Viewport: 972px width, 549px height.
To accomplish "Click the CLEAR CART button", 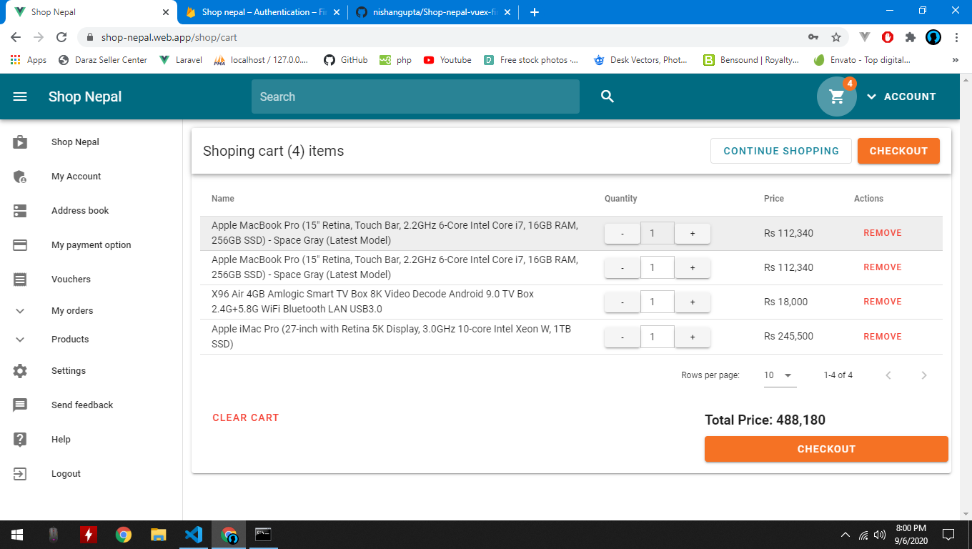I will tap(246, 417).
